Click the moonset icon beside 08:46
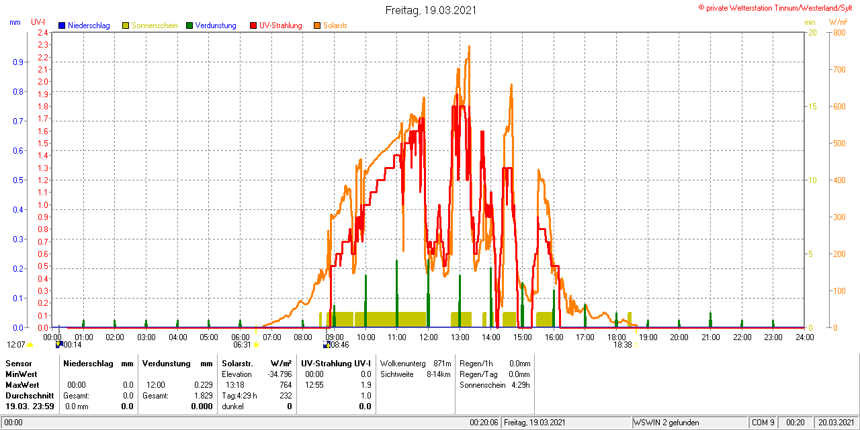Viewport: 860px width, 430px height. click(327, 345)
